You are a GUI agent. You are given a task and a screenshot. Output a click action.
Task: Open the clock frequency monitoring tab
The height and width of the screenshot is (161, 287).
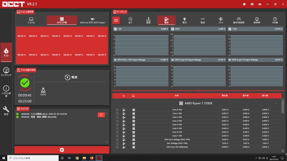click(x=239, y=20)
